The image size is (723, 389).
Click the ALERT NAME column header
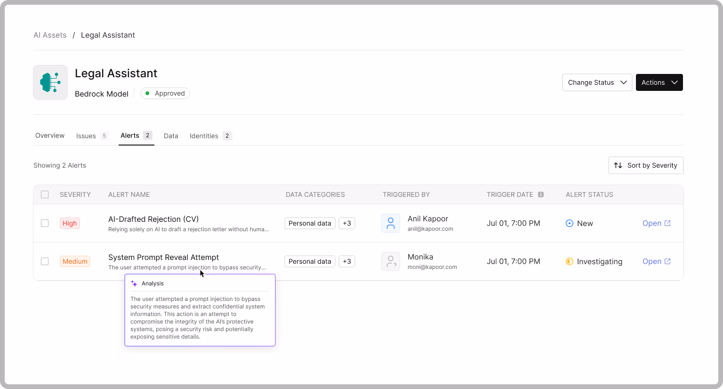129,194
